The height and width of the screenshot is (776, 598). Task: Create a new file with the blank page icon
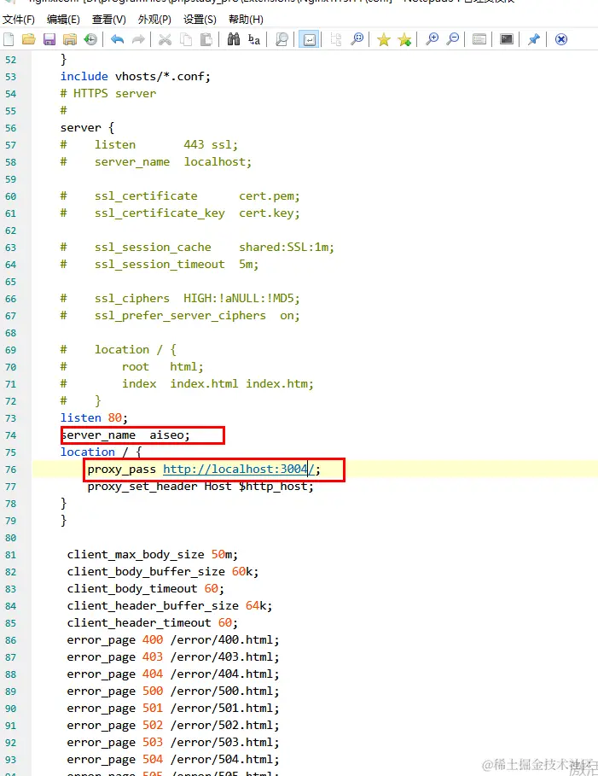coord(9,39)
